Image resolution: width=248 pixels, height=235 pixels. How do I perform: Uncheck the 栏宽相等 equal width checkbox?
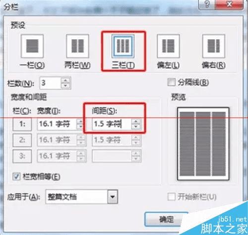click(16, 177)
